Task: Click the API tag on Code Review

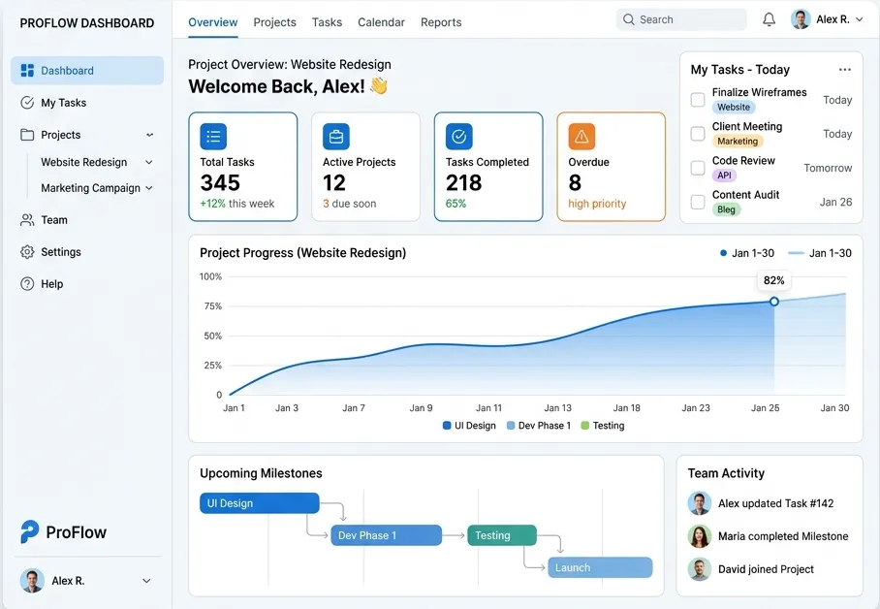Action: click(x=724, y=176)
